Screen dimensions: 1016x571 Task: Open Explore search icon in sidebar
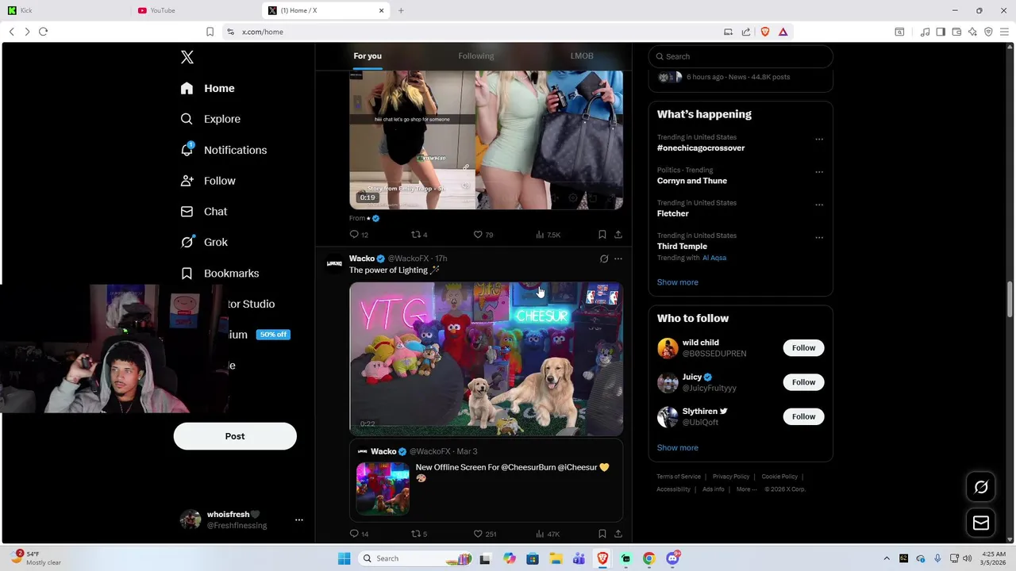[x=187, y=119]
